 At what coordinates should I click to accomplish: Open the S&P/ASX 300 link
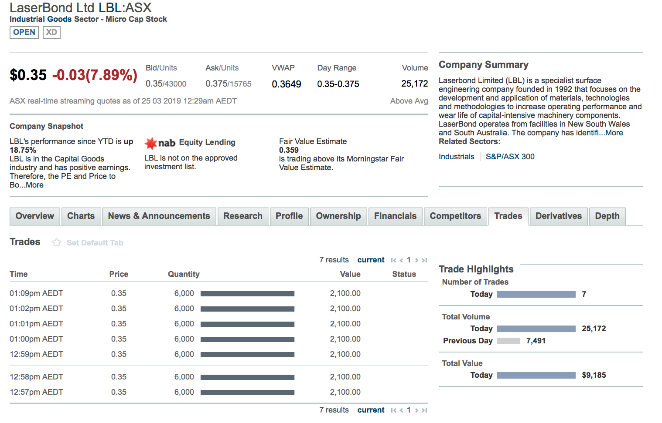[x=510, y=157]
